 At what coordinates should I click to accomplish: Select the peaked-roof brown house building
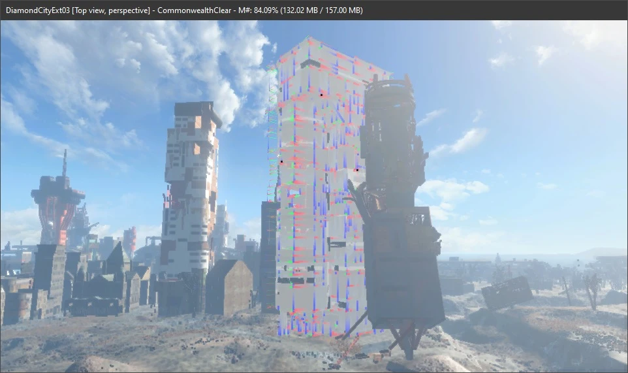(229, 287)
